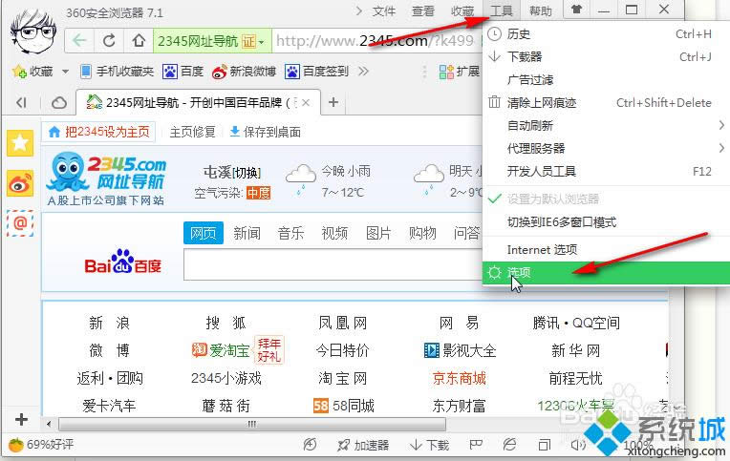Open 手机收藏夹 bookmark
The image size is (730, 461).
(117, 72)
